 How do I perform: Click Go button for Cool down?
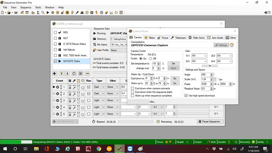coord(175,79)
